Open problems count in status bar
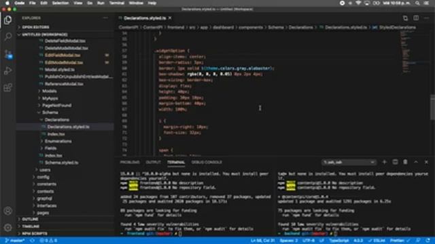435x244 pixels. [x=48, y=241]
